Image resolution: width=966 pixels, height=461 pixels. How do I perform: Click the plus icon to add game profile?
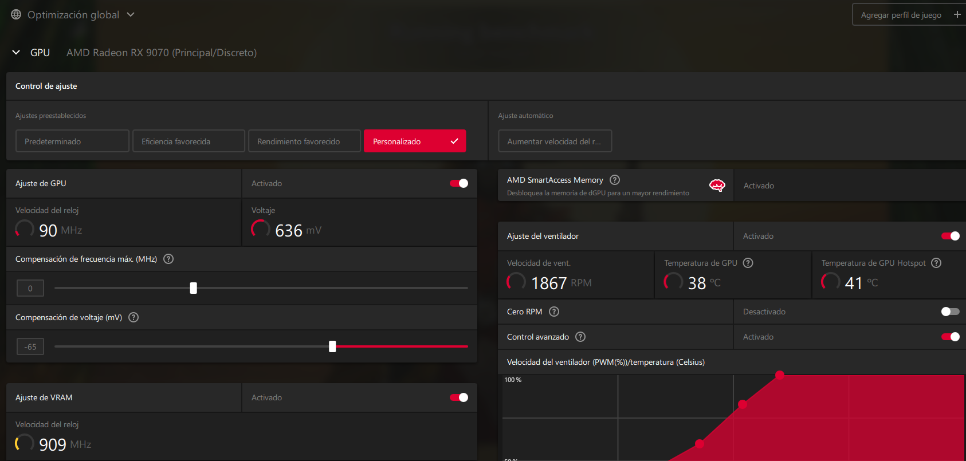pos(957,14)
